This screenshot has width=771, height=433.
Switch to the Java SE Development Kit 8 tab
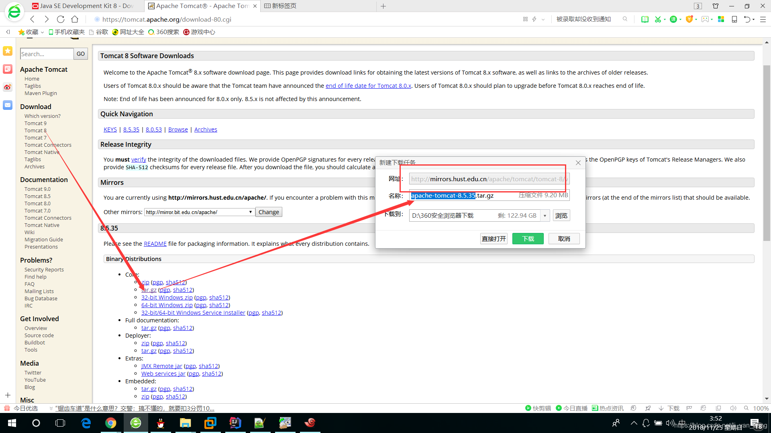tap(83, 6)
